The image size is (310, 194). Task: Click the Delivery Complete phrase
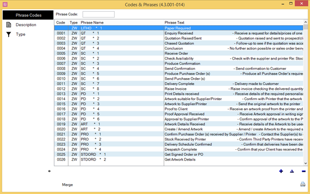[x=179, y=84]
